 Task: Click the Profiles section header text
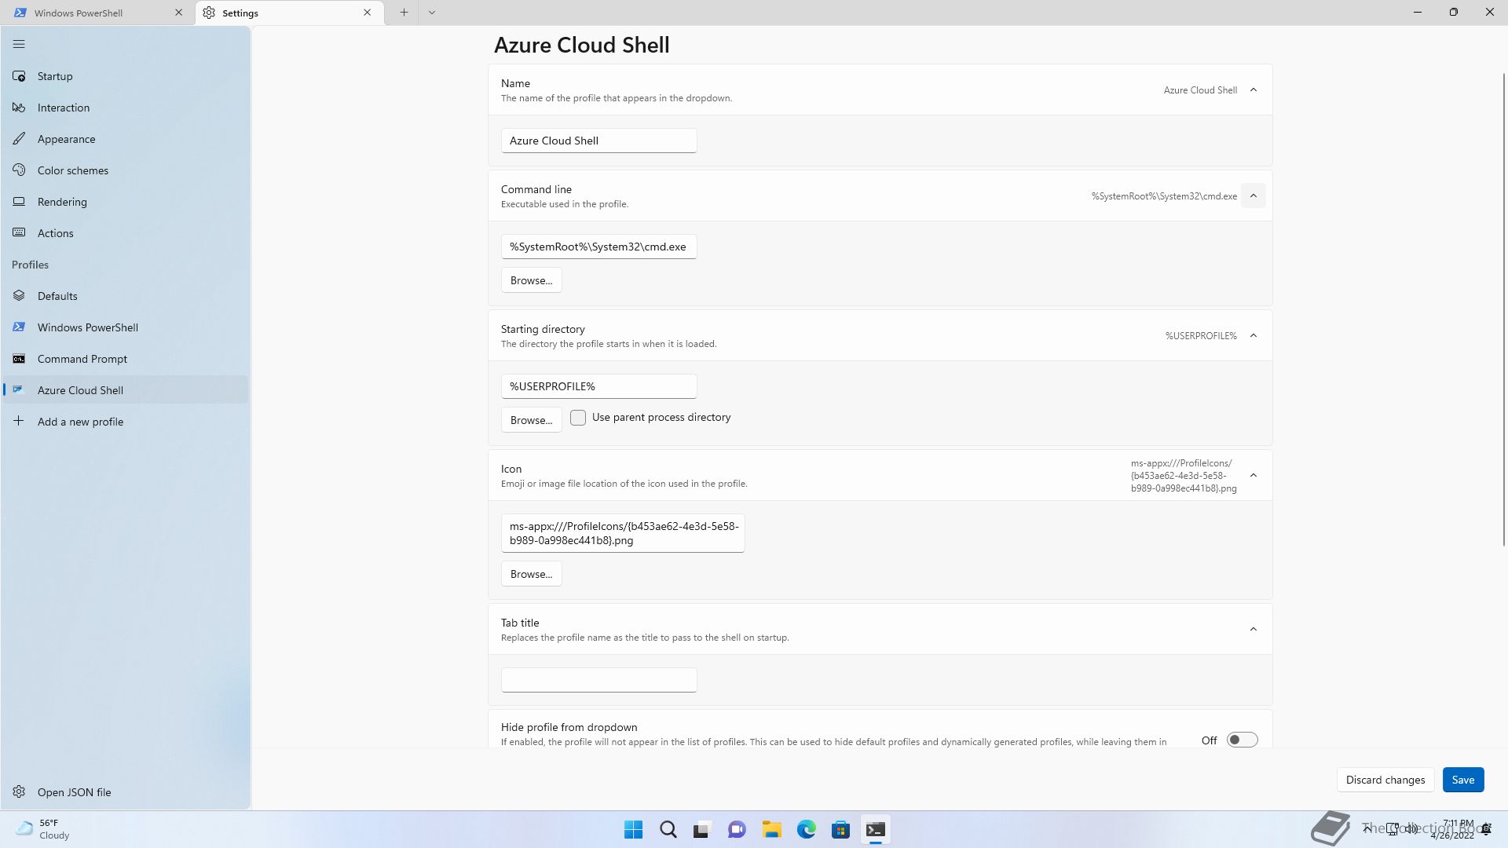(30, 265)
